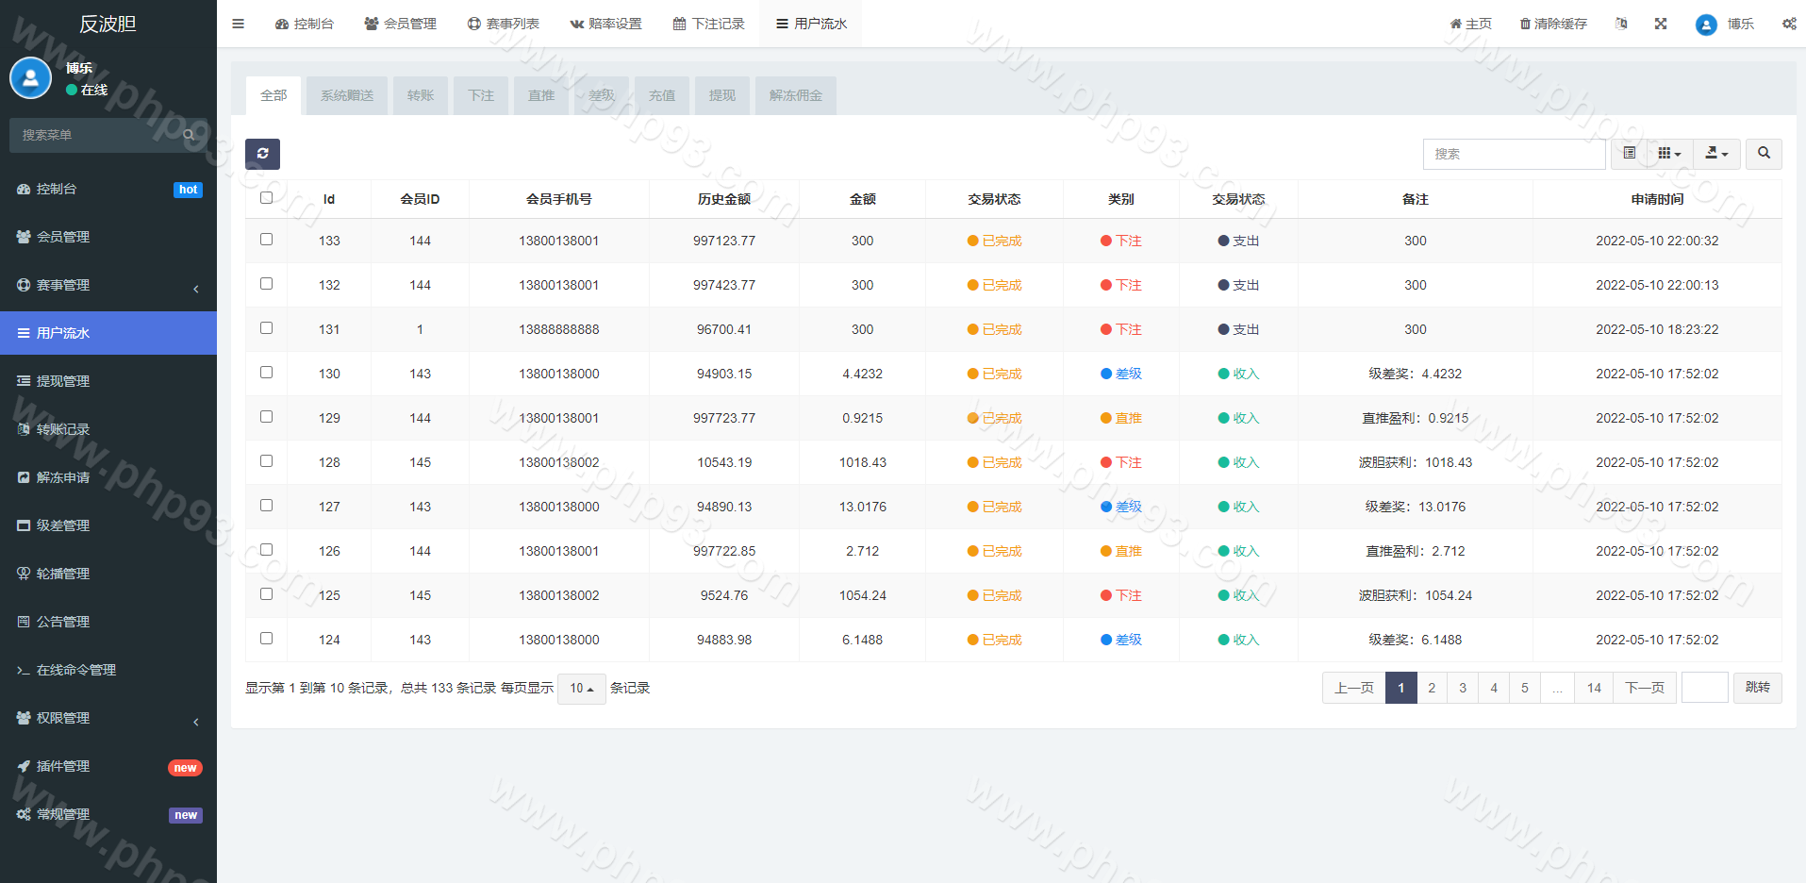
Task: Select the checkbox for row Id 133
Action: click(266, 240)
